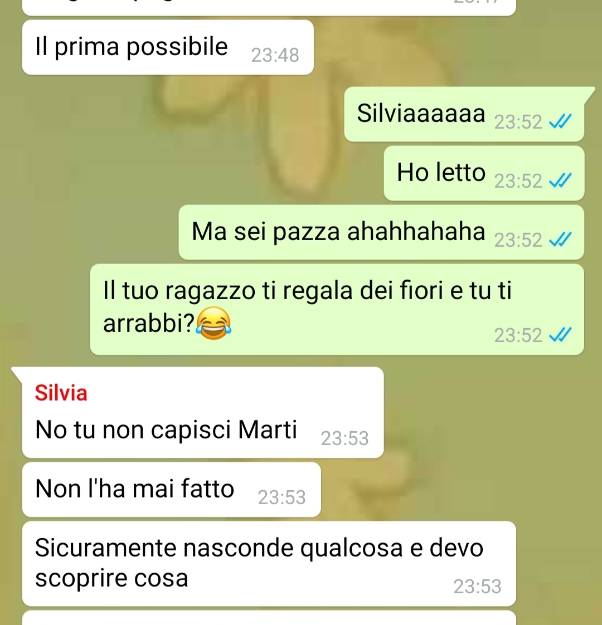Click the read-receipt ticks on the fiori message

click(561, 335)
